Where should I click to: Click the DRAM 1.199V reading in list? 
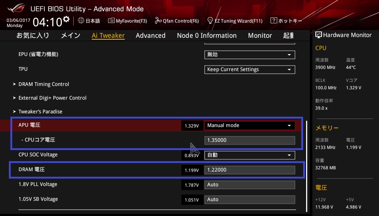point(192,170)
